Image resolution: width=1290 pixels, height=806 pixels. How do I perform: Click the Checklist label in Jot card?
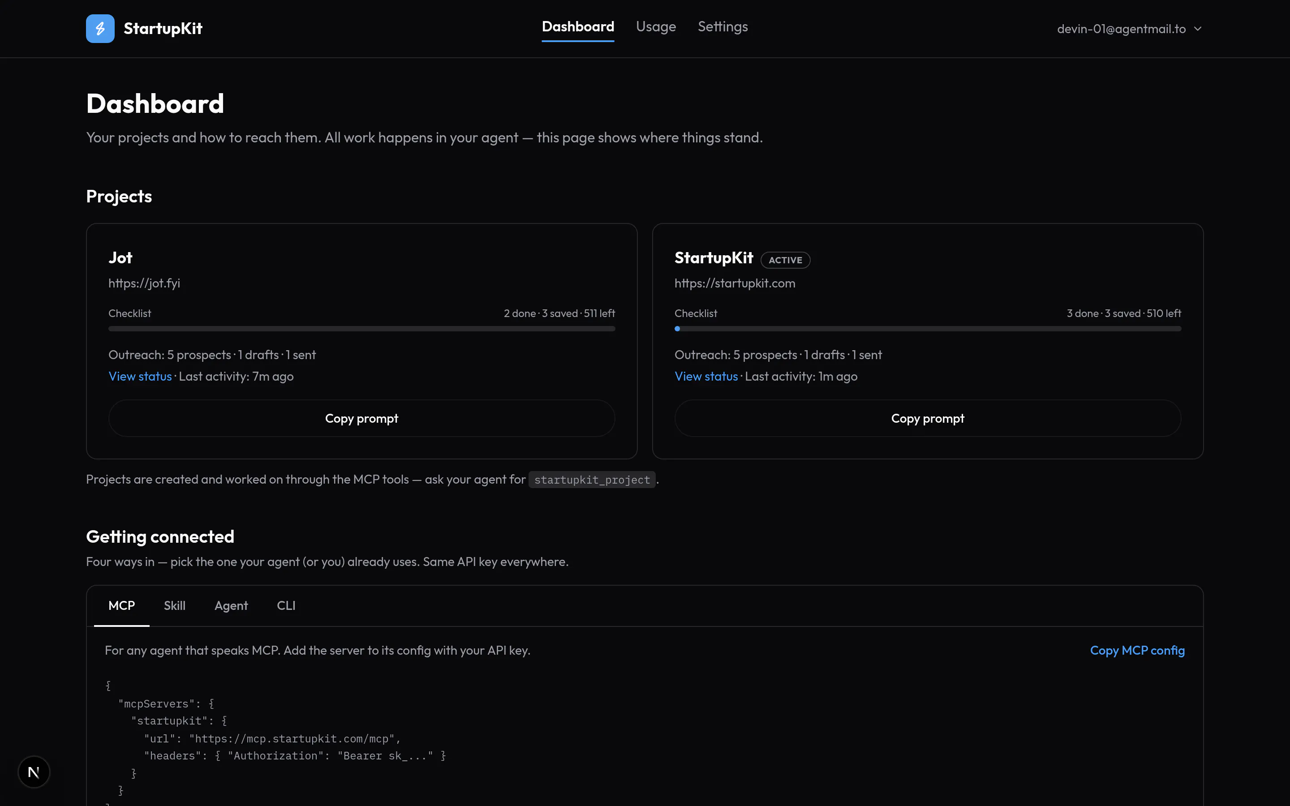129,313
